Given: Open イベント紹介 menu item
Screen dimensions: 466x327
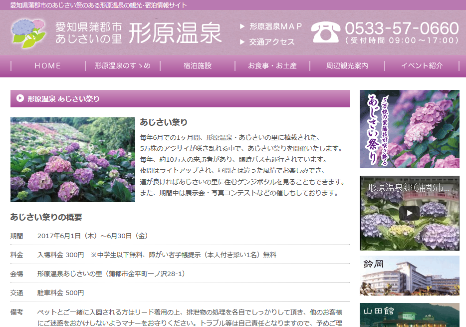Looking at the screenshot, I should pyautogui.click(x=422, y=66).
